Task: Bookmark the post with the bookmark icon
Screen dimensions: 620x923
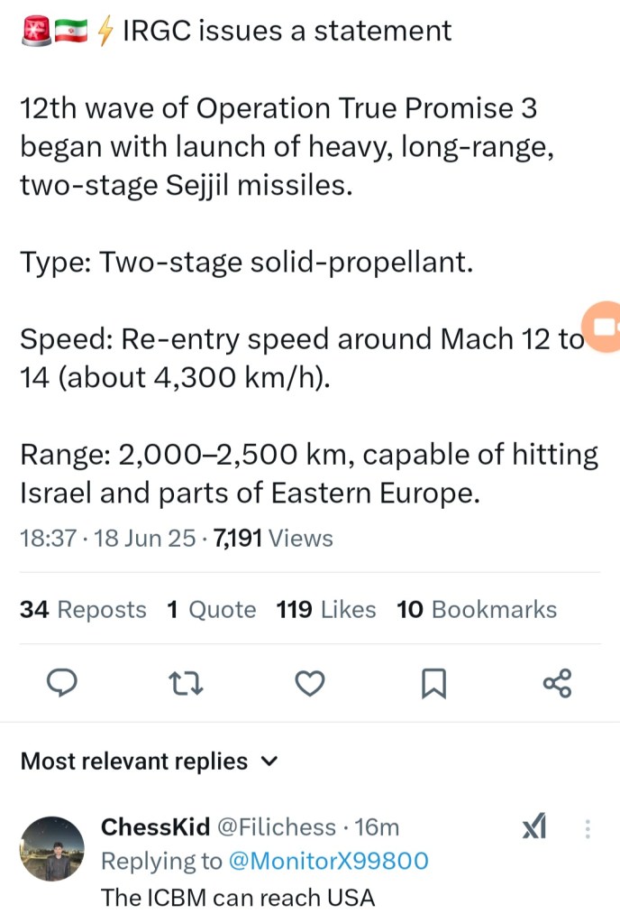Action: click(434, 684)
